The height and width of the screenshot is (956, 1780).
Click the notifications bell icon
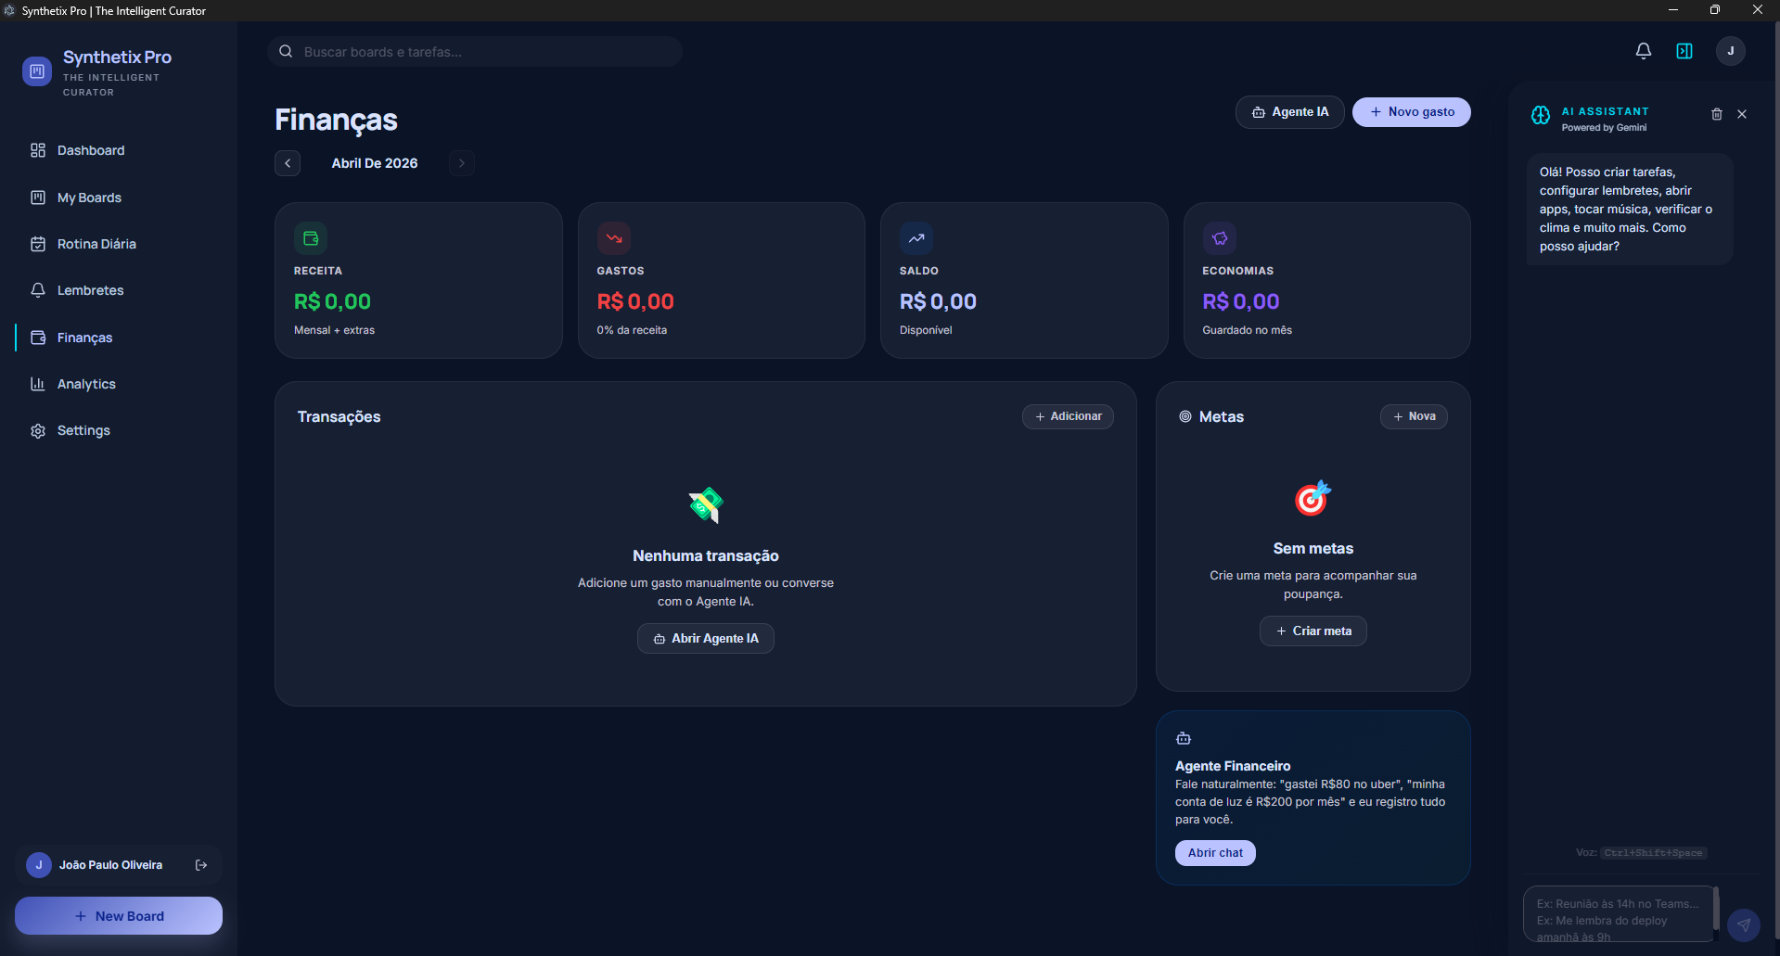pos(1643,51)
